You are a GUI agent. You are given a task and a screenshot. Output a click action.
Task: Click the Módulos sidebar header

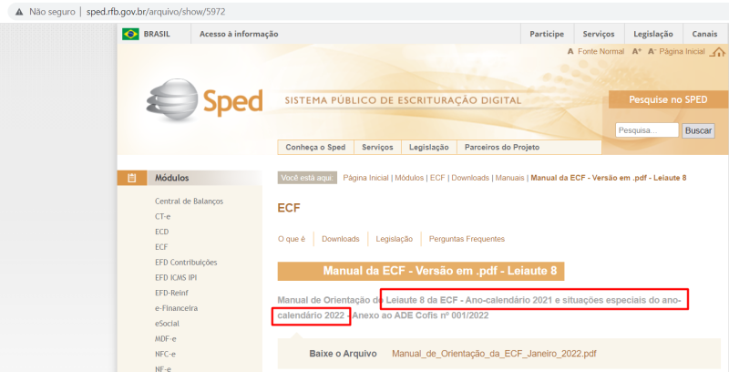pyautogui.click(x=190, y=178)
